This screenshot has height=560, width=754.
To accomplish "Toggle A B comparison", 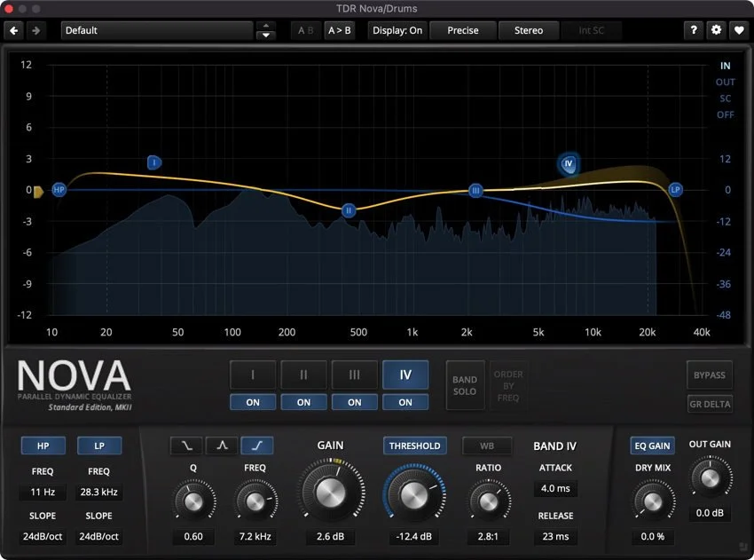I will pyautogui.click(x=306, y=30).
